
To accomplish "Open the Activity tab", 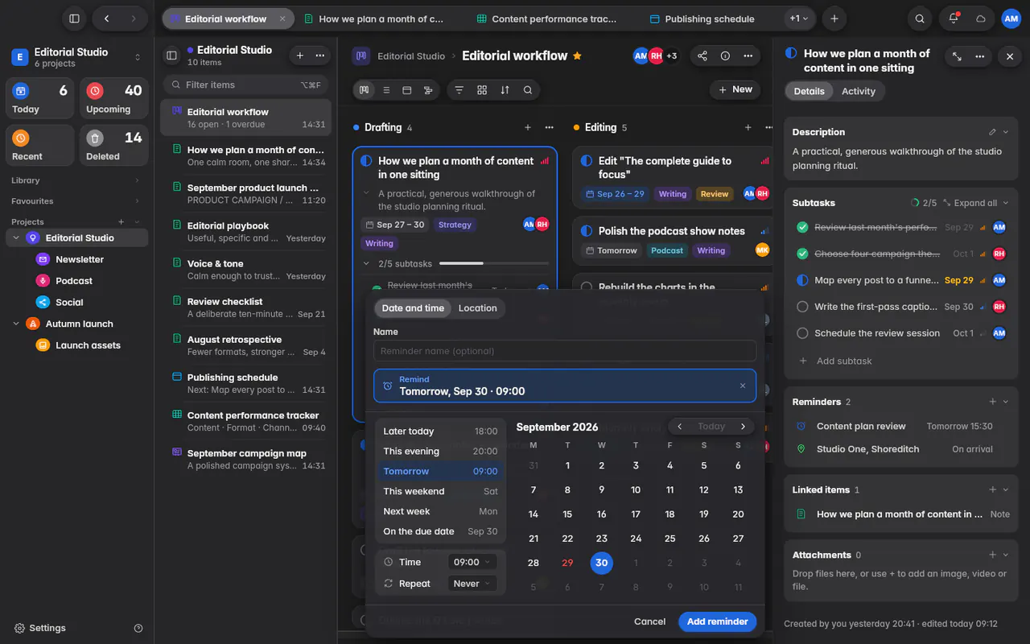I will pyautogui.click(x=858, y=91).
